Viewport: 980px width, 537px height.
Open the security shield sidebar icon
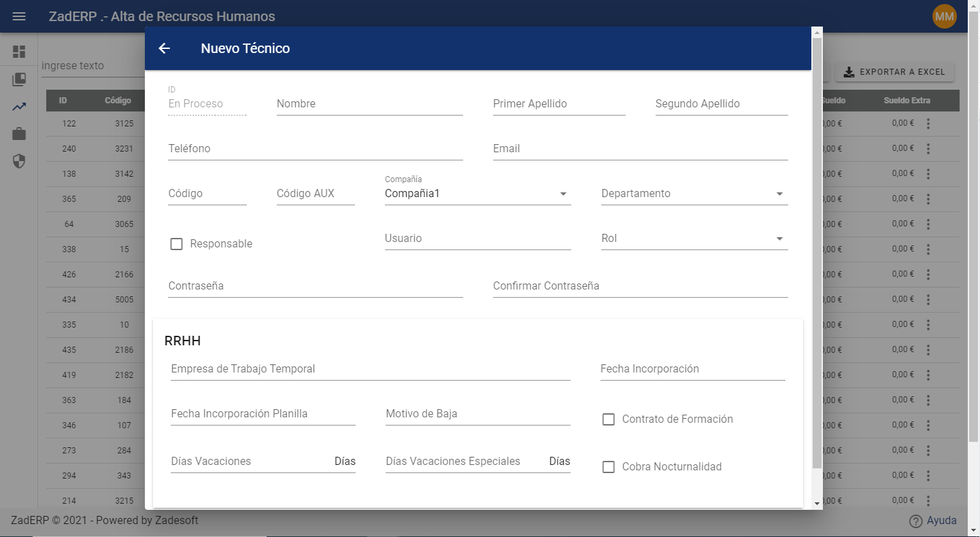[19, 161]
